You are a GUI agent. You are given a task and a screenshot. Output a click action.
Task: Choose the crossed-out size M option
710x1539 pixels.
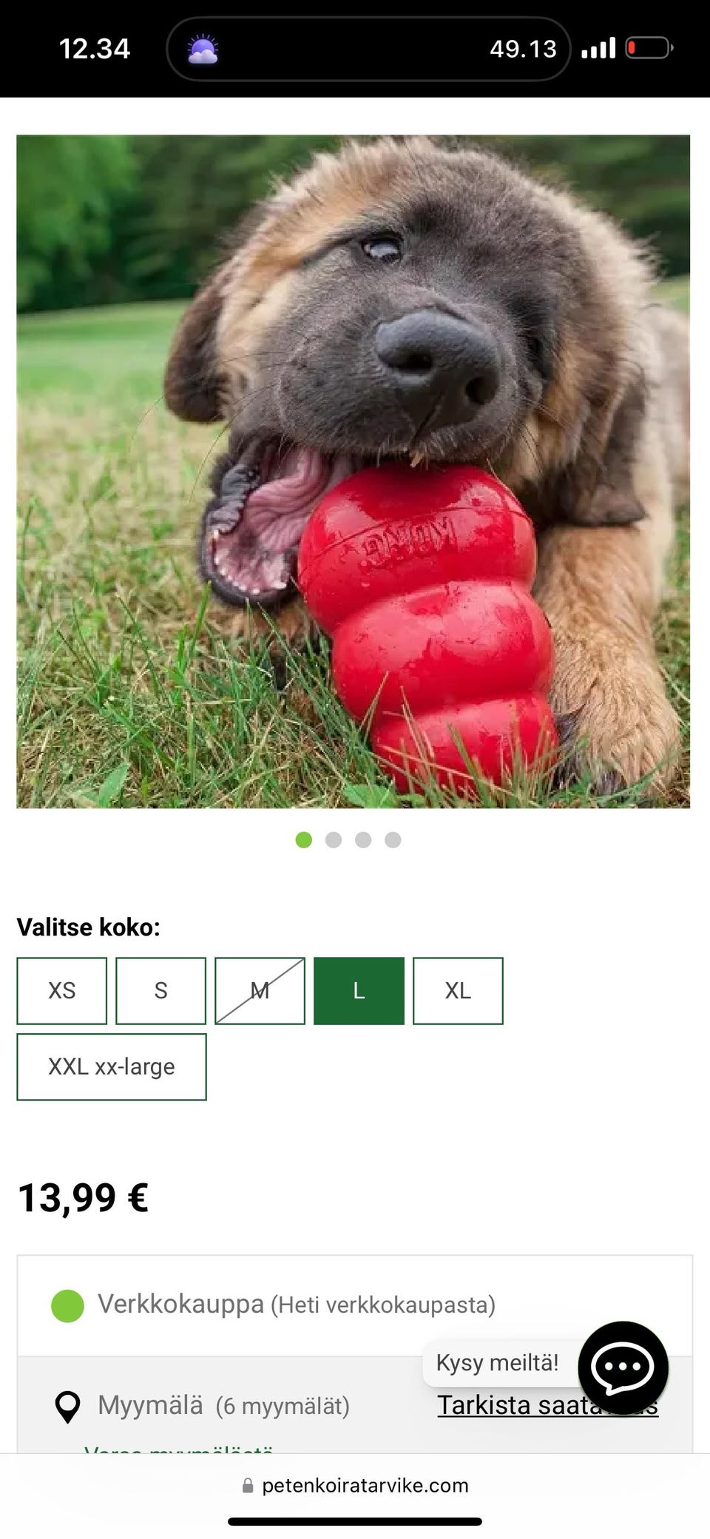[260, 991]
